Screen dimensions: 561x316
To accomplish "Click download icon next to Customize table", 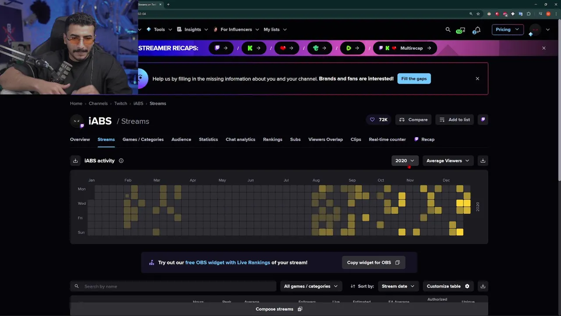I will tap(483, 286).
